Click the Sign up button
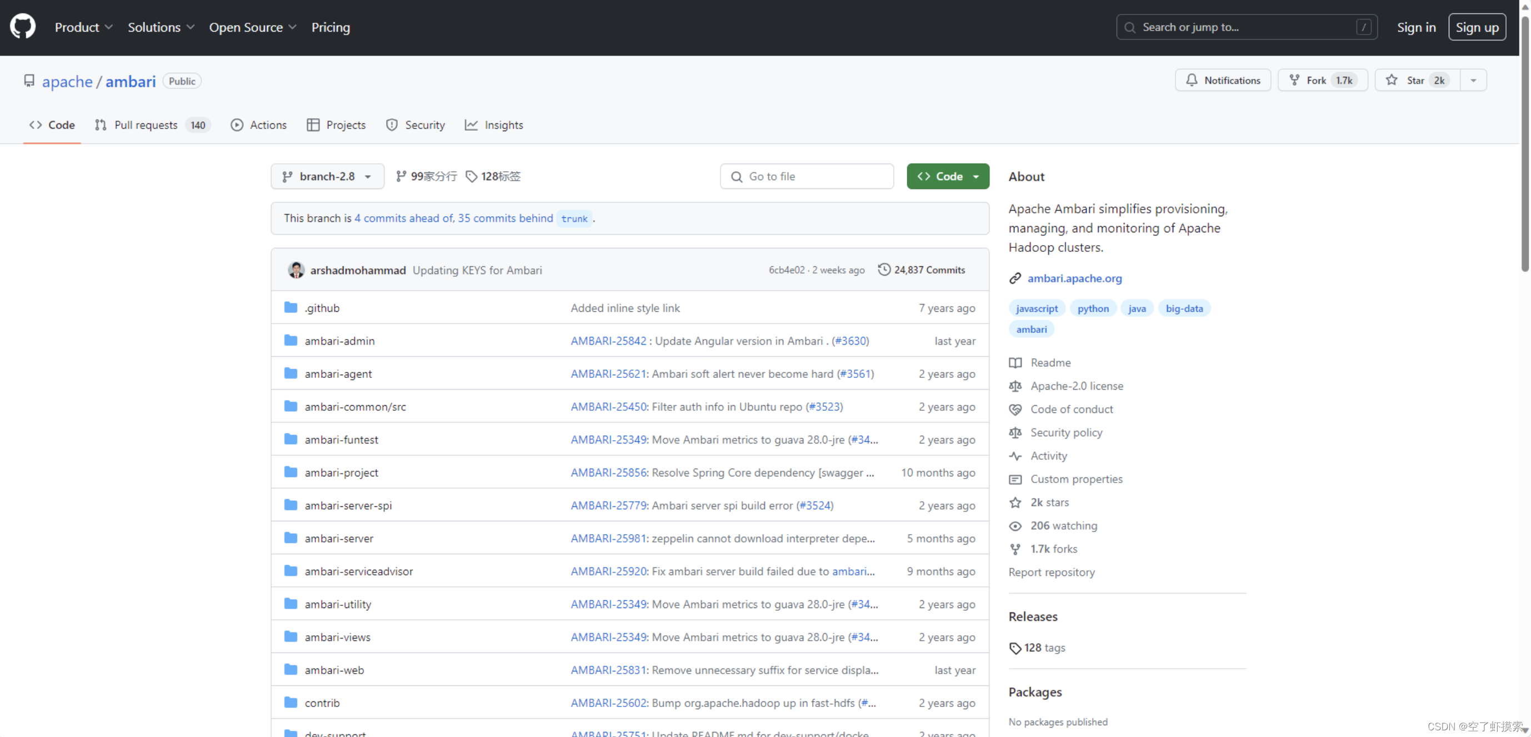1531x737 pixels. [1477, 27]
